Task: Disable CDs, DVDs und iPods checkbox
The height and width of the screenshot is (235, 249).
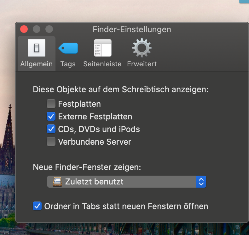Action: point(51,129)
